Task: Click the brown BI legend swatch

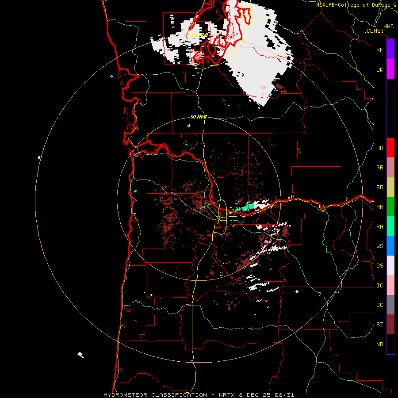Action: (390, 325)
